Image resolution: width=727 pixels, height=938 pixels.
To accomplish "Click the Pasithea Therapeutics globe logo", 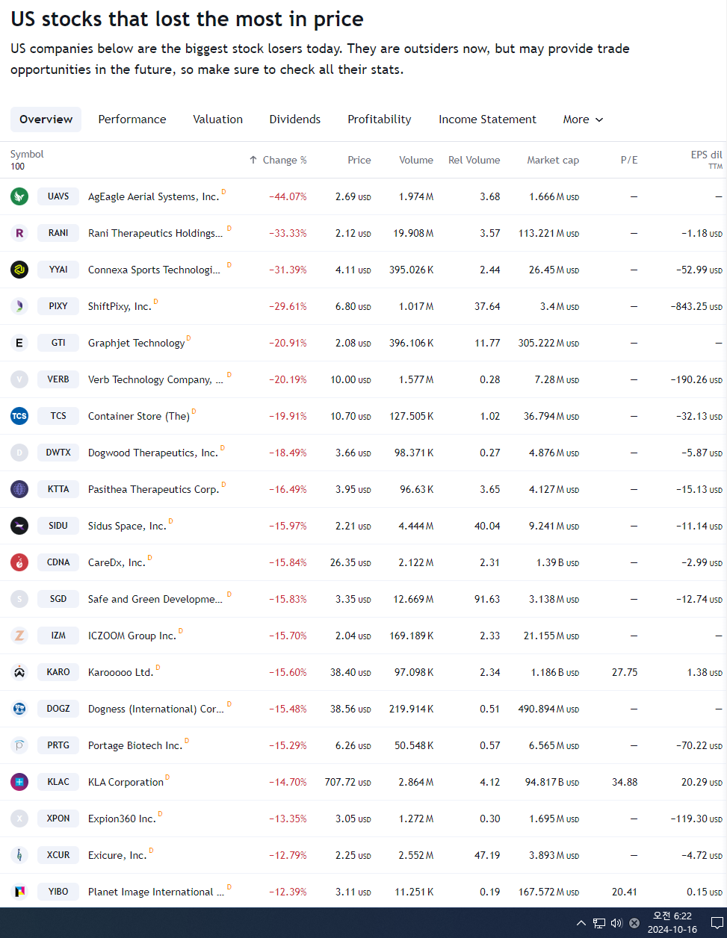I will click(x=19, y=489).
